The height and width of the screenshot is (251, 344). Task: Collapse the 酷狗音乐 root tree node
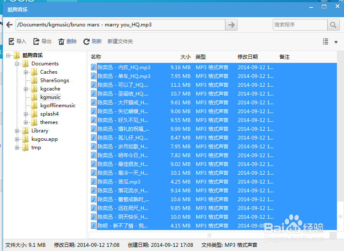8,55
